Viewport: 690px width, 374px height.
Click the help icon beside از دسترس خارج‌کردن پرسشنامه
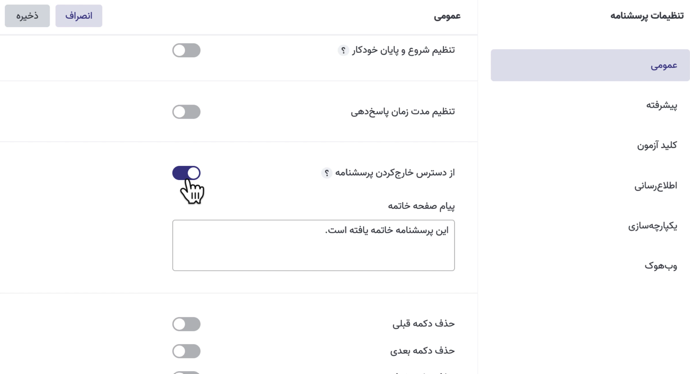[x=326, y=173]
